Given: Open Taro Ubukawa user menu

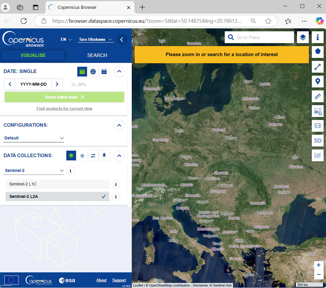Looking at the screenshot, I should (95, 39).
